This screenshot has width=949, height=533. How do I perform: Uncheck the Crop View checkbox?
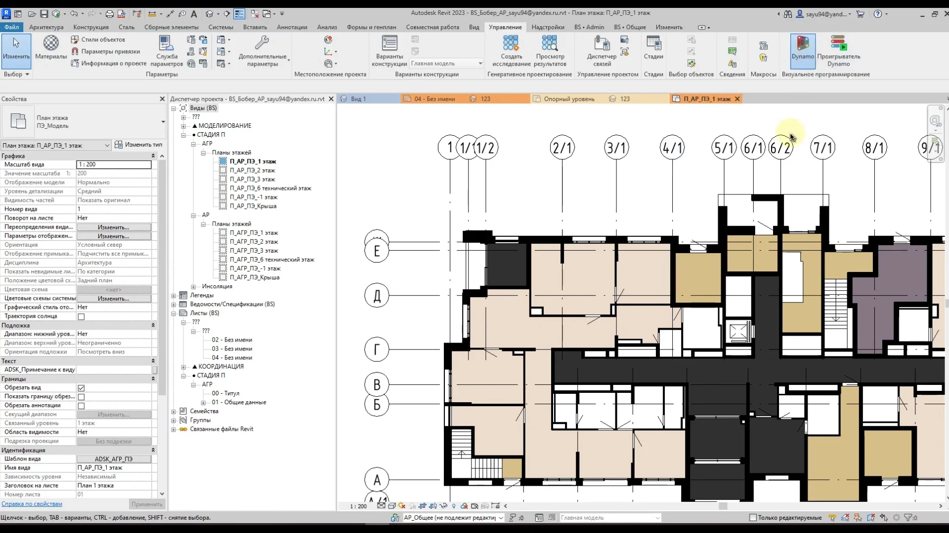(81, 388)
